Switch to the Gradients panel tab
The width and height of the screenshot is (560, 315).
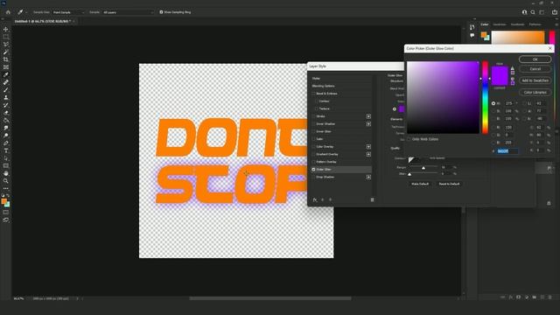point(517,24)
